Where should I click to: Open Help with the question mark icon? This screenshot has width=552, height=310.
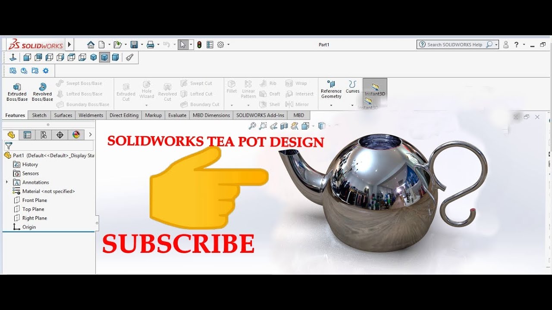tap(516, 45)
